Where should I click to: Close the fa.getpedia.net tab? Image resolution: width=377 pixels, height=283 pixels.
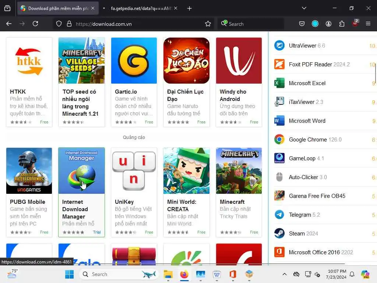(176, 8)
